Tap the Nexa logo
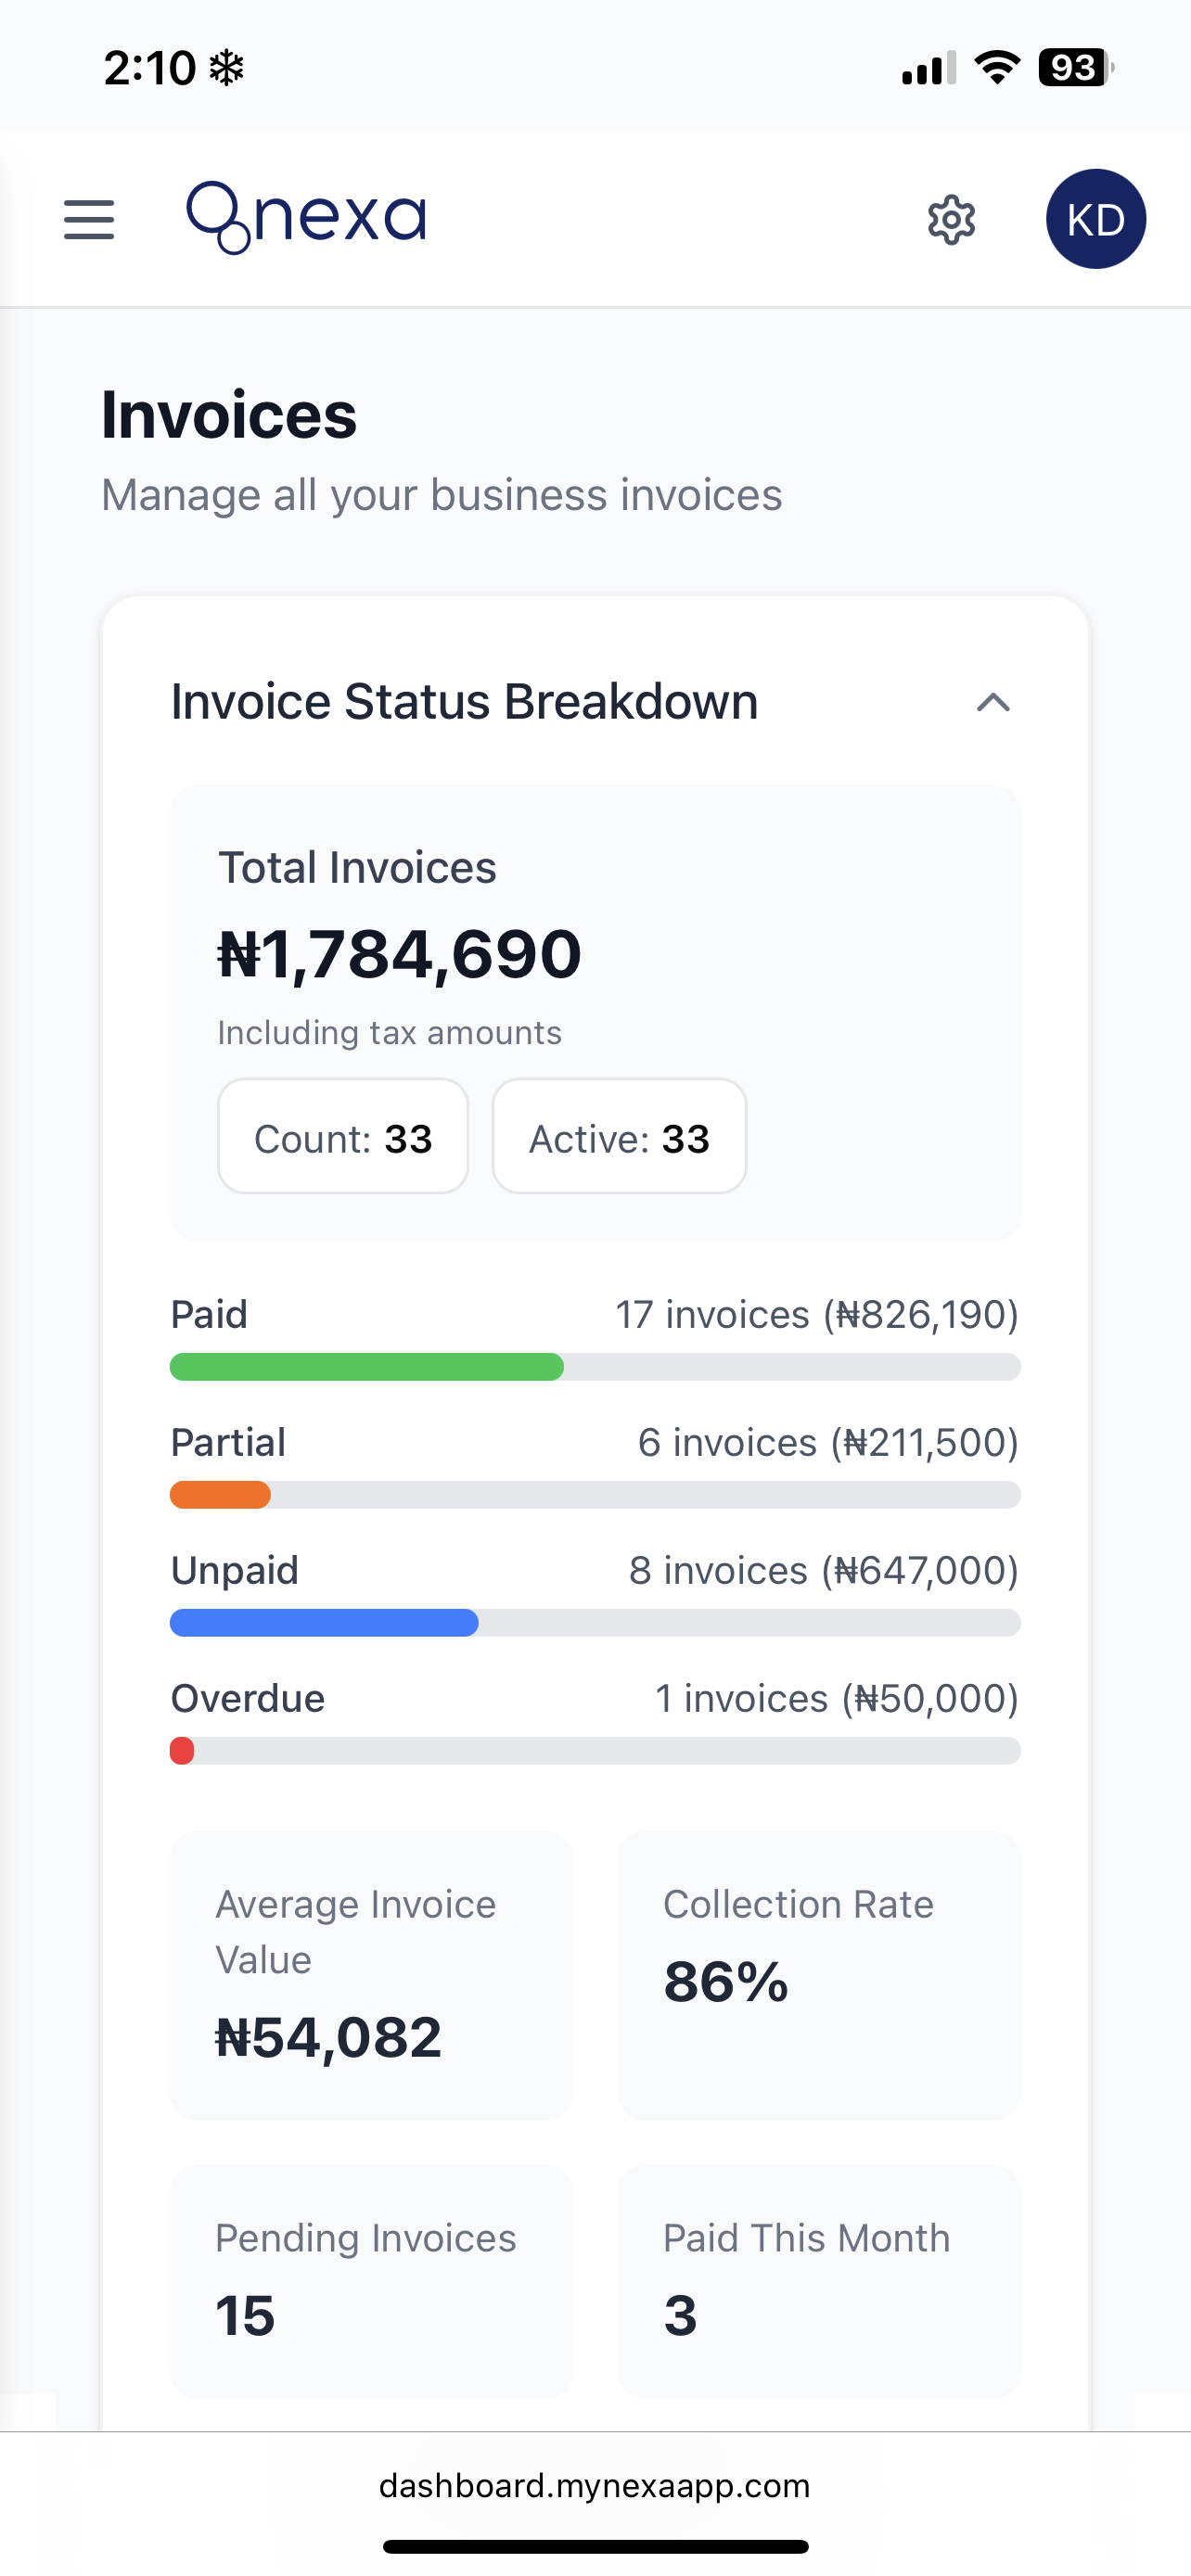The width and height of the screenshot is (1191, 2576). click(x=306, y=217)
